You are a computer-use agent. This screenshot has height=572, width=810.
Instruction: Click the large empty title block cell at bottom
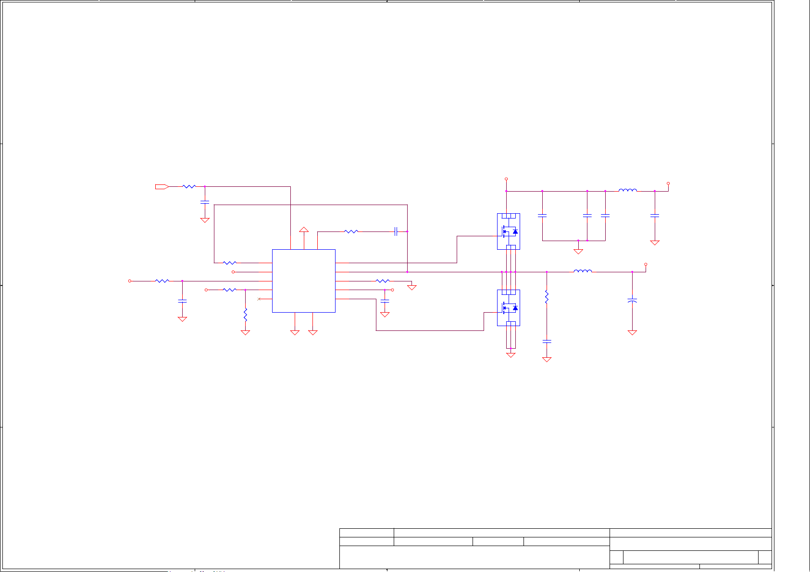[474, 557]
